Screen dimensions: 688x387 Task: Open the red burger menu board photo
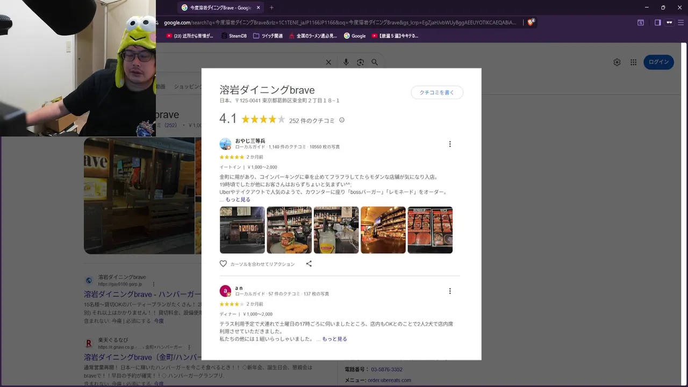coord(430,230)
